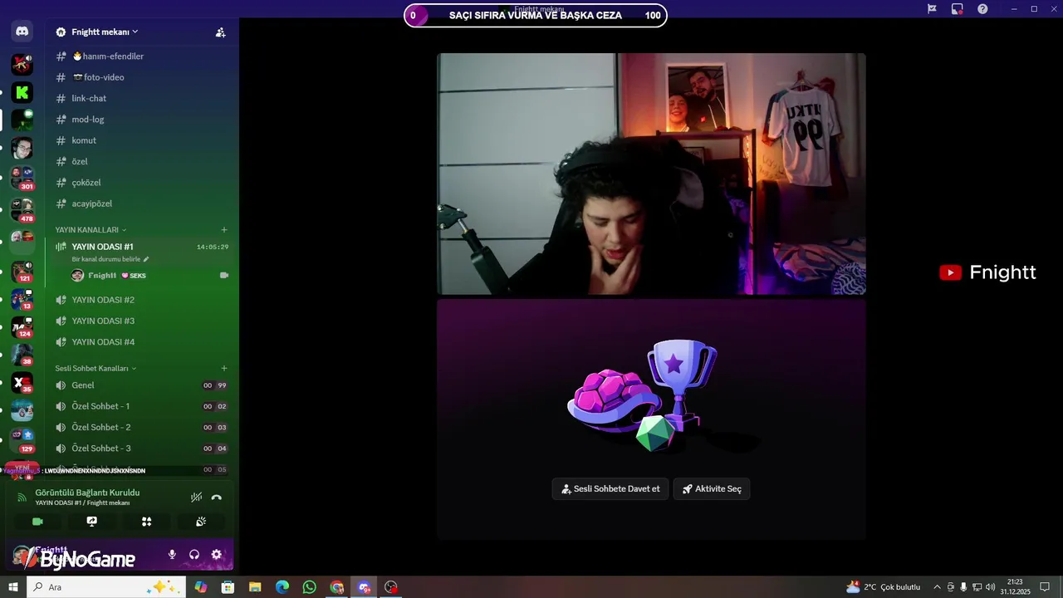Show hidden system tray icons chevron
The height and width of the screenshot is (598, 1063).
938,587
